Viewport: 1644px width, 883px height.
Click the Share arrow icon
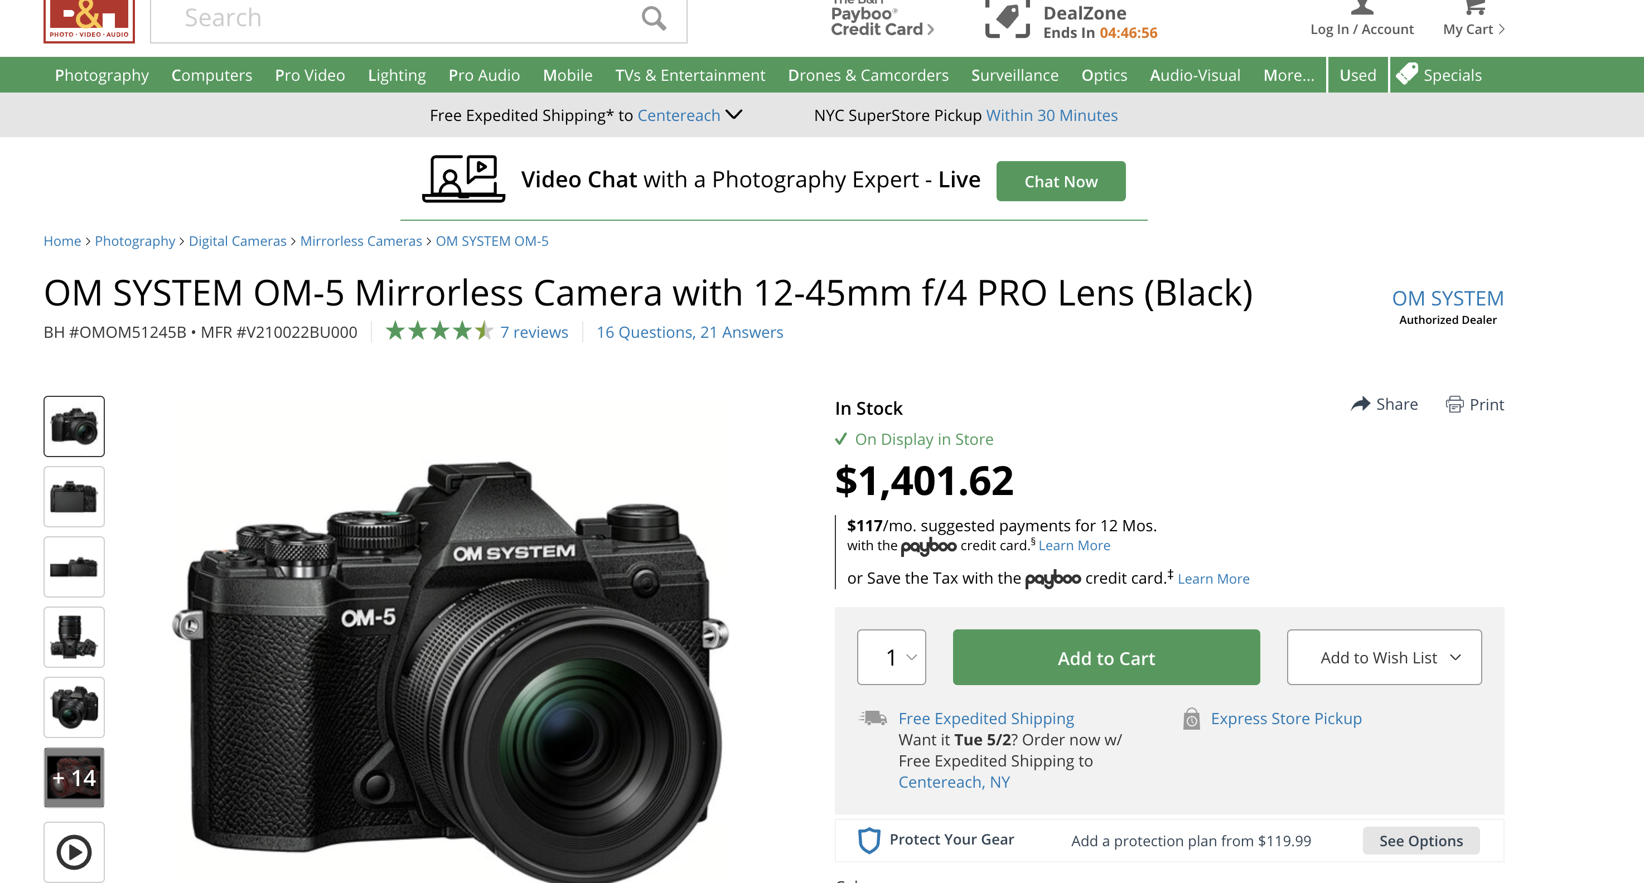pos(1360,404)
